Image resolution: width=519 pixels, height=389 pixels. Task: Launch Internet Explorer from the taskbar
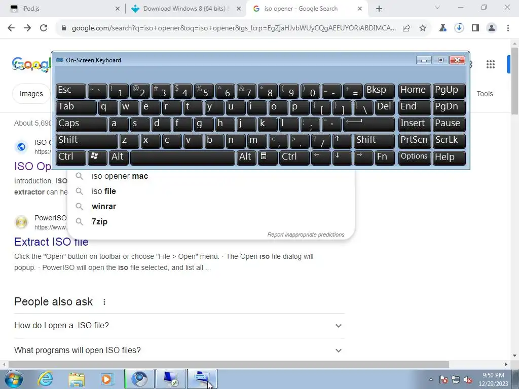click(x=45, y=379)
